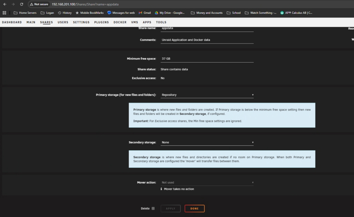Click the Mover action label
The height and width of the screenshot is (217, 354).
(x=147, y=182)
